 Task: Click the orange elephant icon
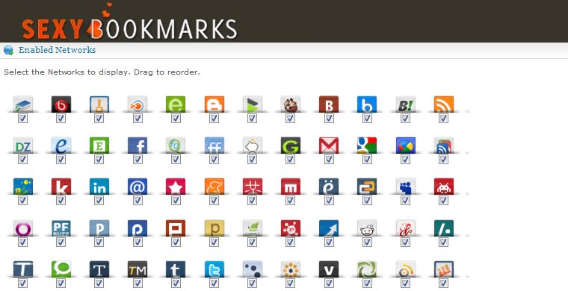tap(214, 187)
